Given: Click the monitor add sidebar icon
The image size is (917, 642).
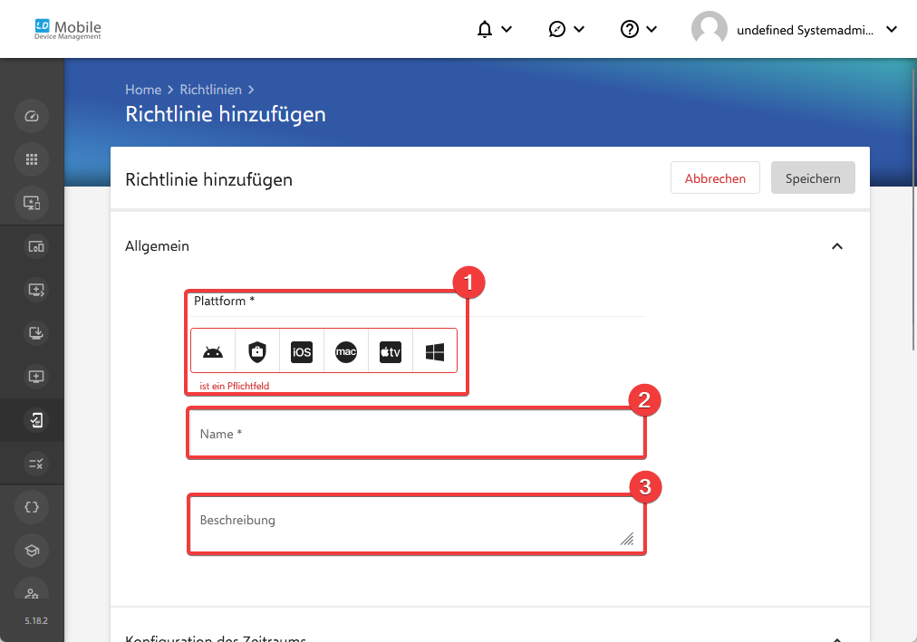Looking at the screenshot, I should (35, 377).
